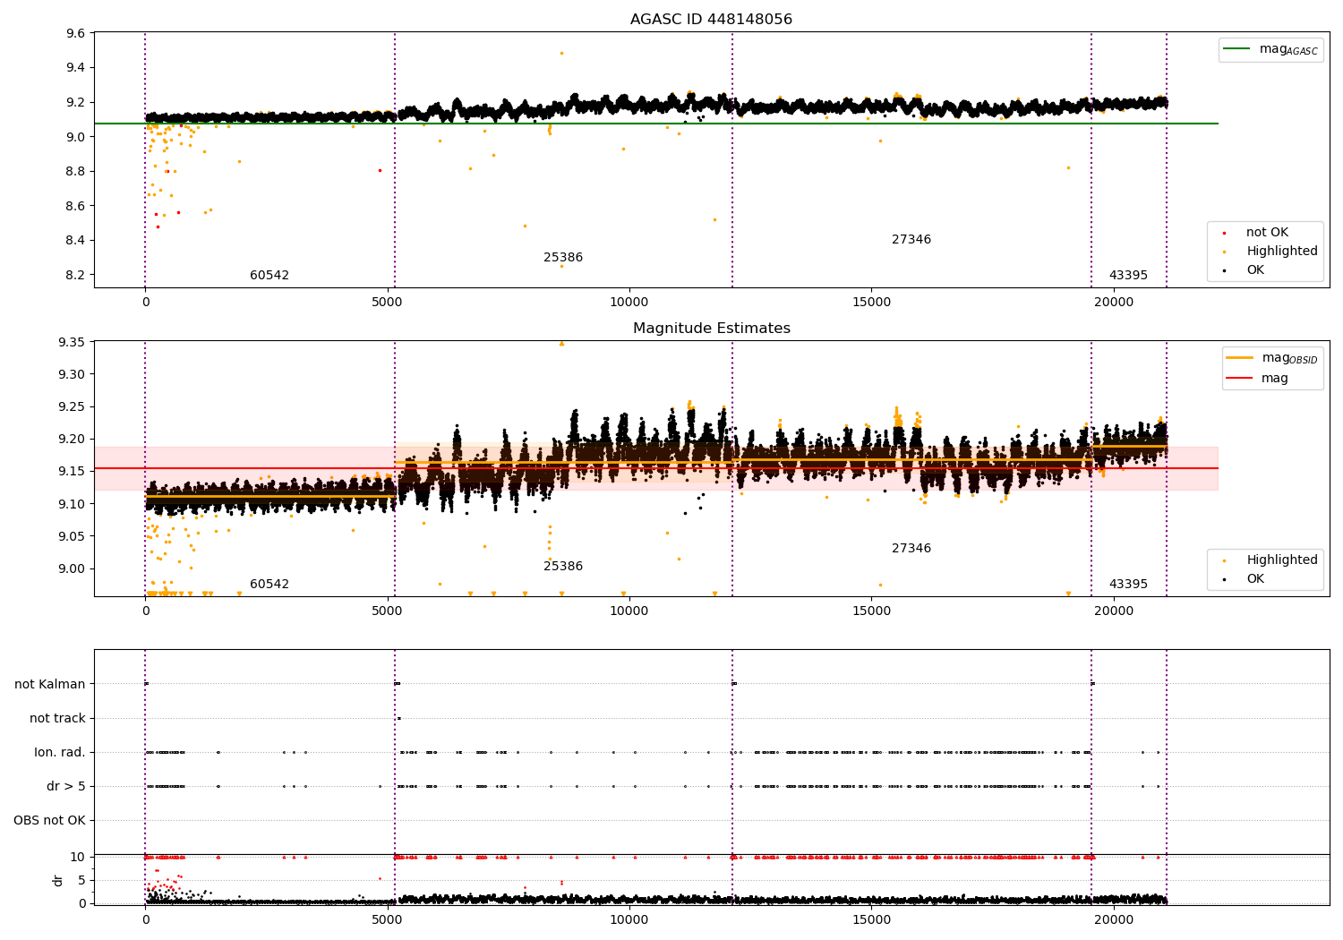Click the 10000 x-tick under the top plot
1343x940 pixels.
click(629, 303)
